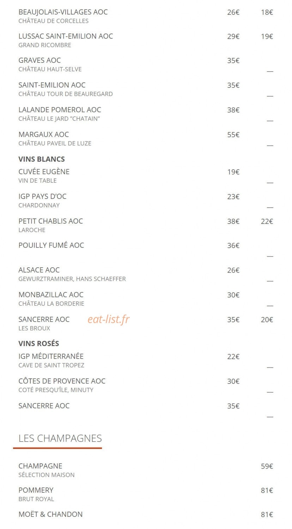The height and width of the screenshot is (529, 292).
Task: Click Gewurztraminer, Hans Schaeffer subtitle
Action: (72, 279)
